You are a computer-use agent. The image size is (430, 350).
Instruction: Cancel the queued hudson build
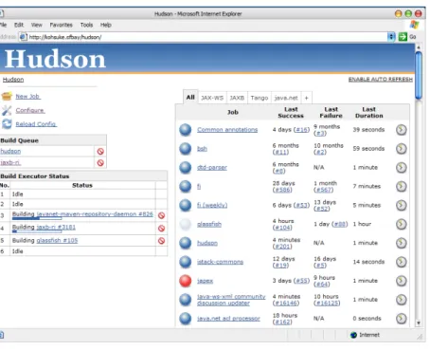tap(100, 152)
